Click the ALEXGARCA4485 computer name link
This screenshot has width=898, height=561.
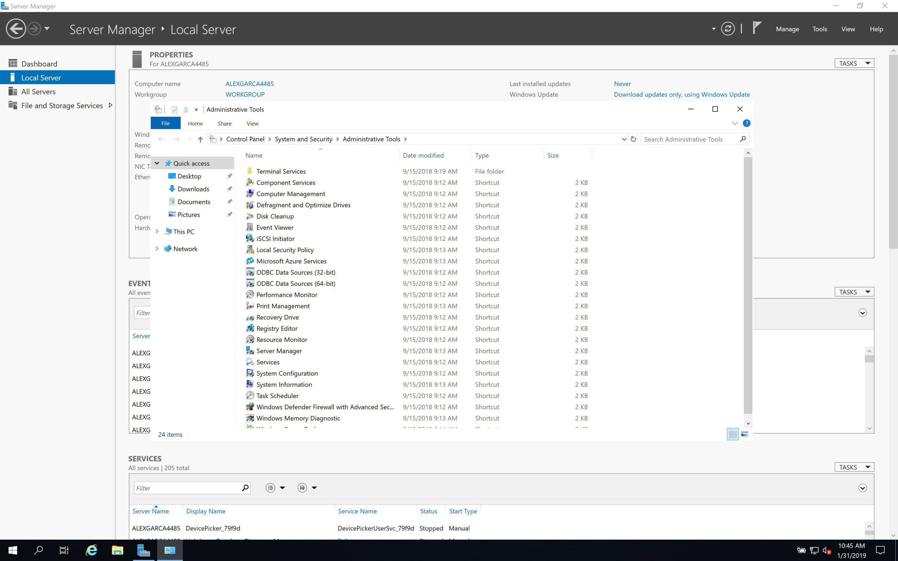pyautogui.click(x=249, y=84)
